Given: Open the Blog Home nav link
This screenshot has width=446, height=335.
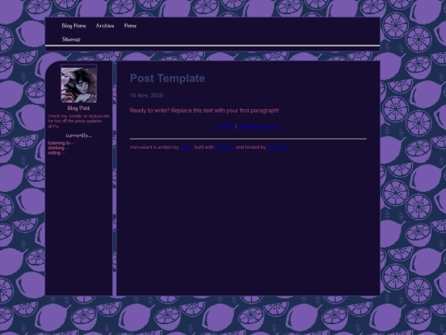Looking at the screenshot, I should 74,26.
